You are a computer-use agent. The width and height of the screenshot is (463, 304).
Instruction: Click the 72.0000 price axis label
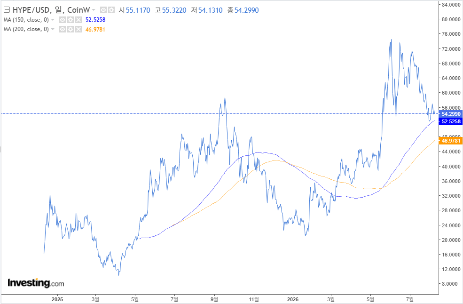(x=451, y=49)
